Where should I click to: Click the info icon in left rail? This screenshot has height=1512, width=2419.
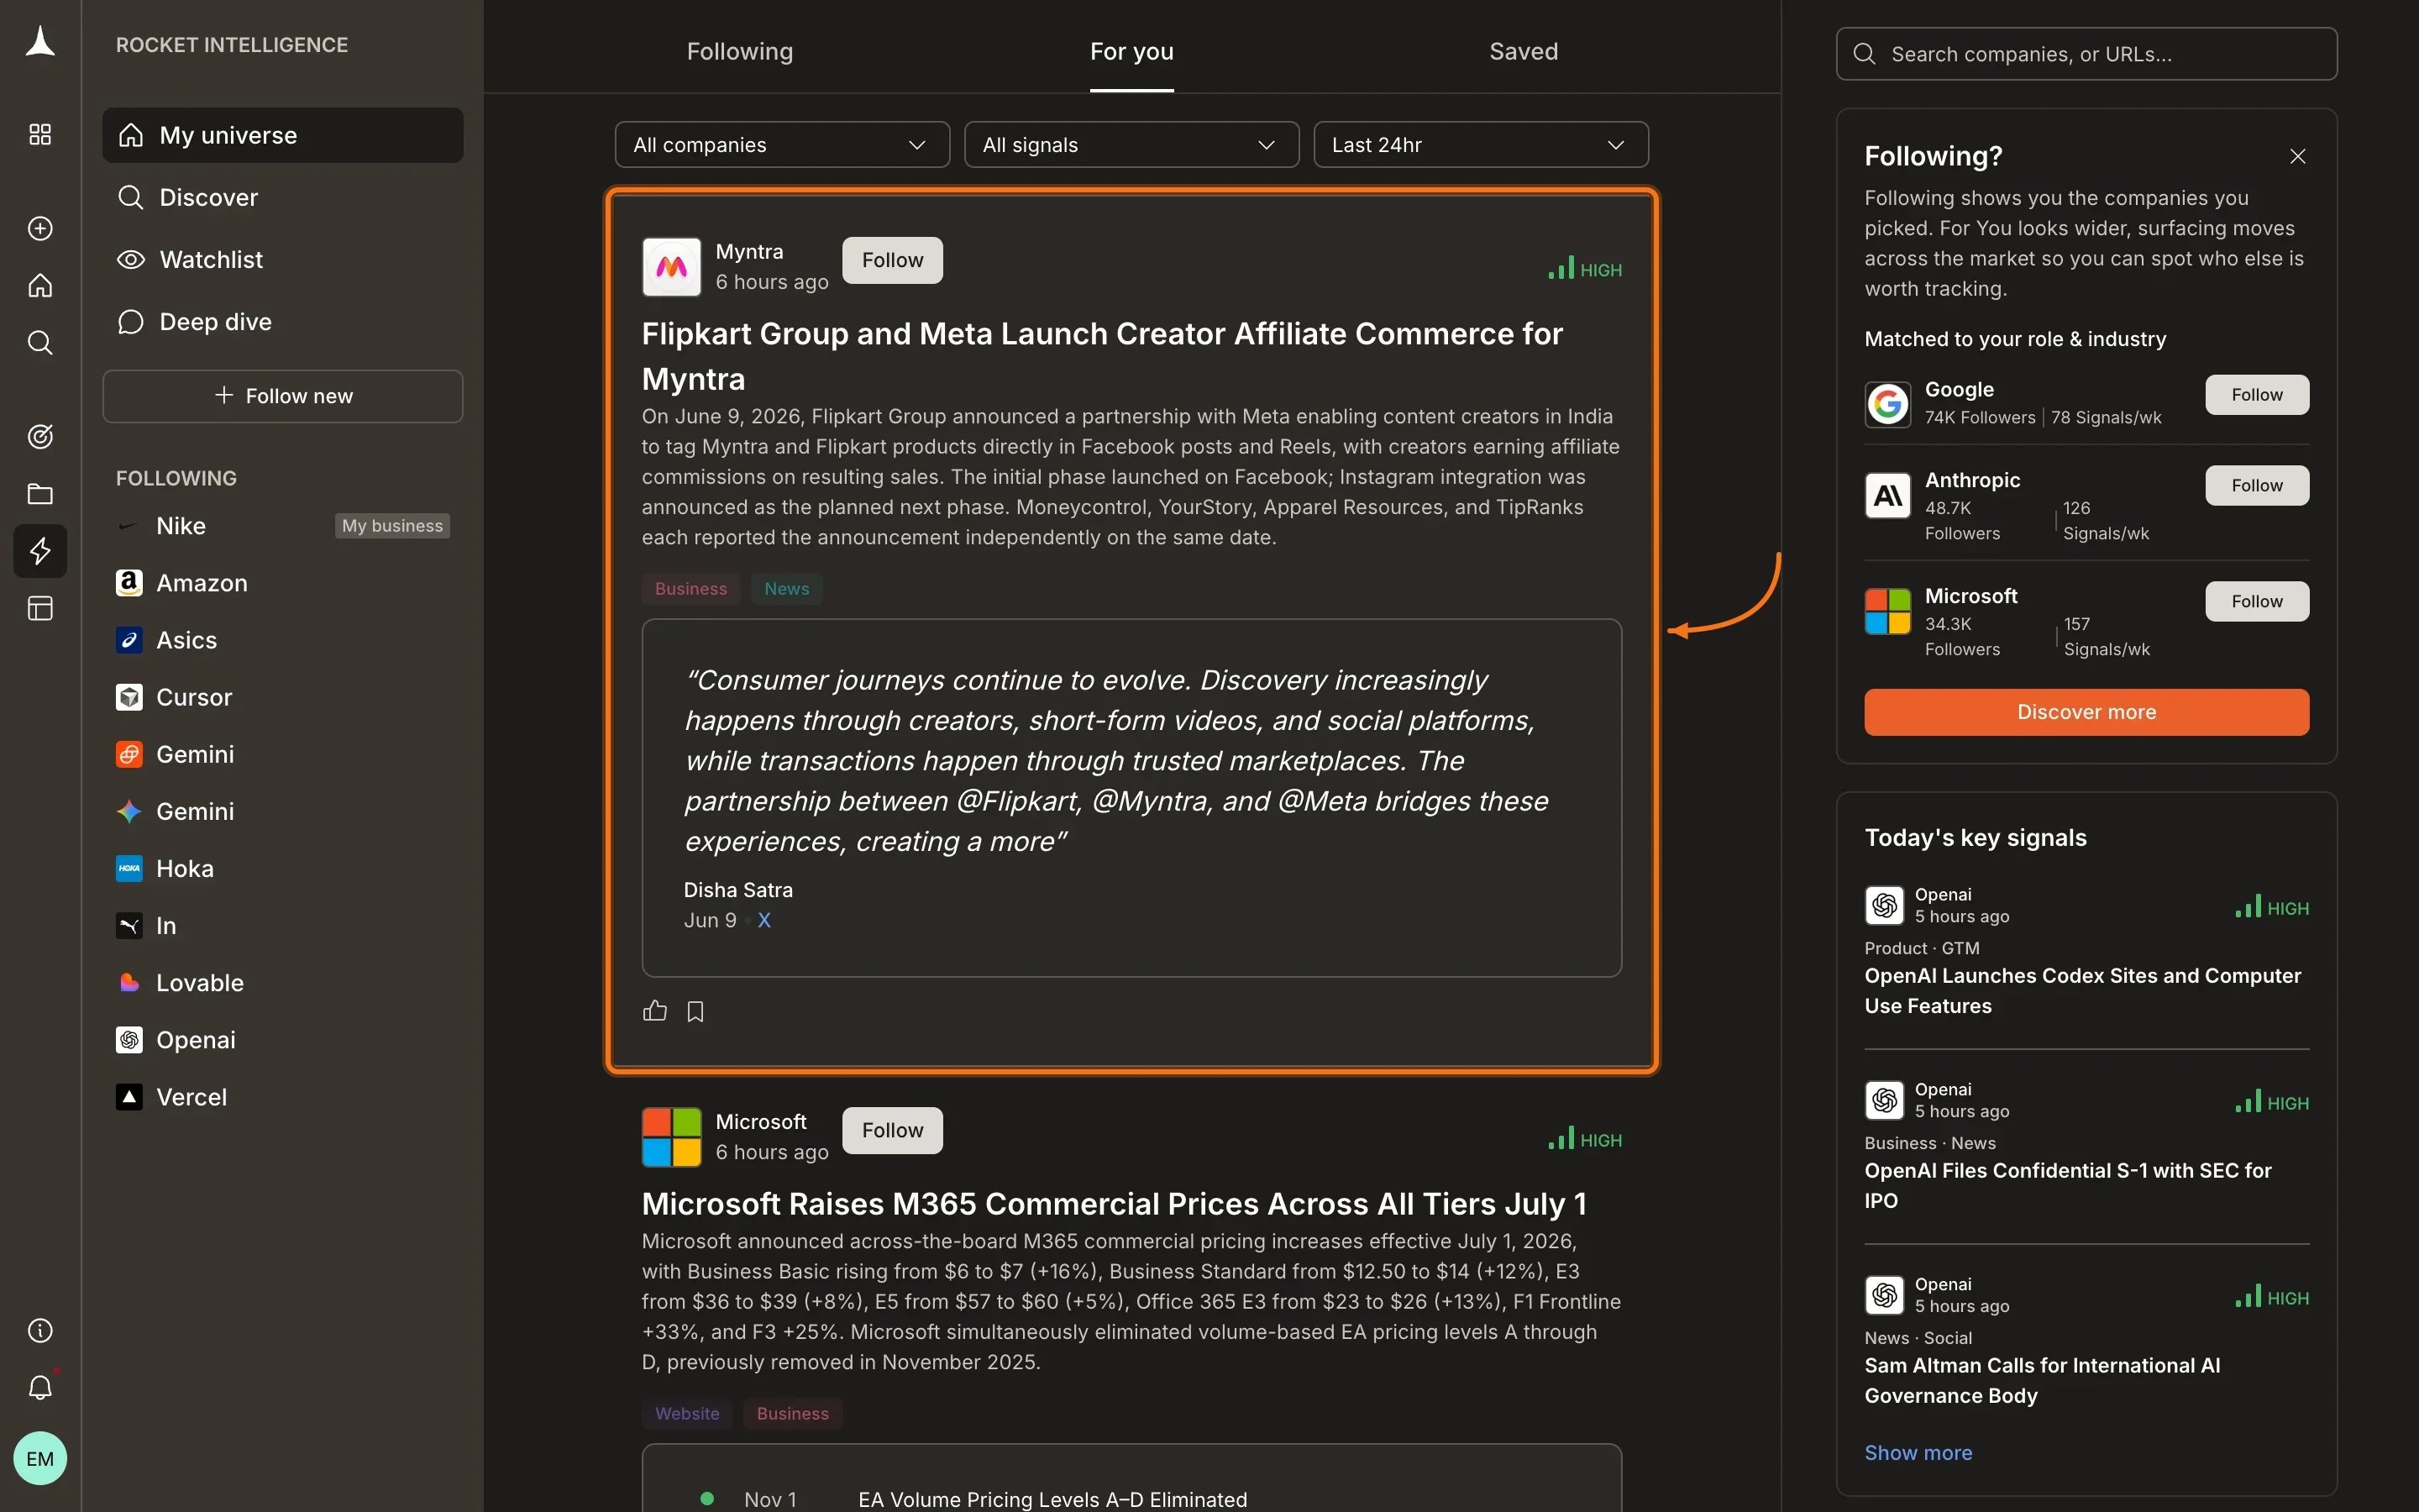click(x=40, y=1330)
